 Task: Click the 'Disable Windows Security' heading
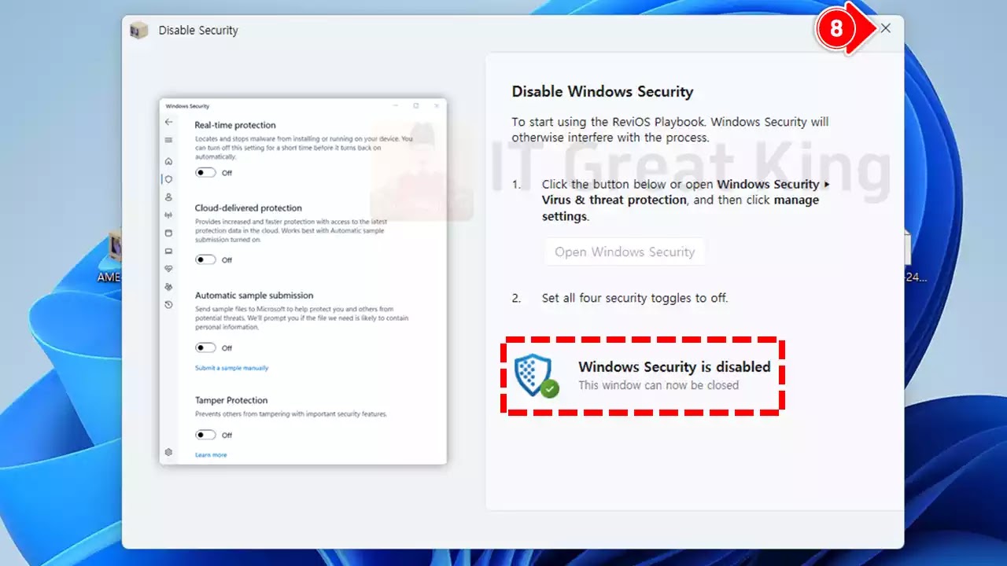[x=603, y=91]
